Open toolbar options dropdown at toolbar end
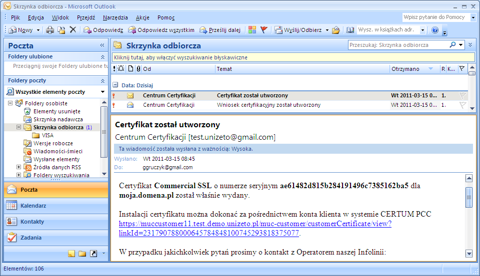This screenshot has width=480, height=276. pos(445,32)
